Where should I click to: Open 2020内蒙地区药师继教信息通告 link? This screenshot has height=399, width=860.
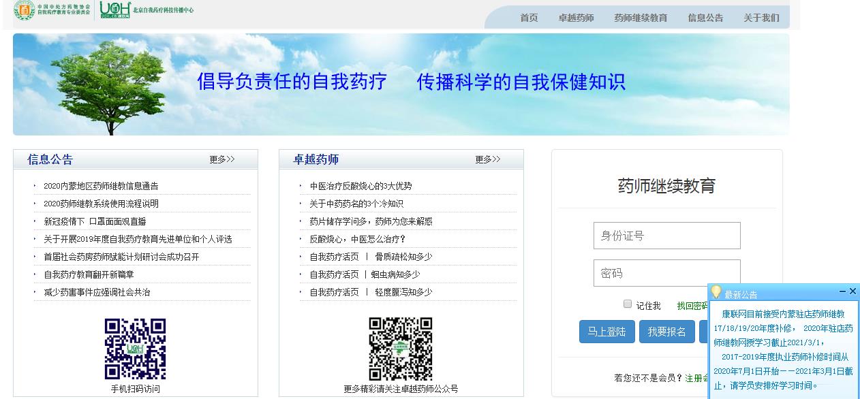coord(101,186)
